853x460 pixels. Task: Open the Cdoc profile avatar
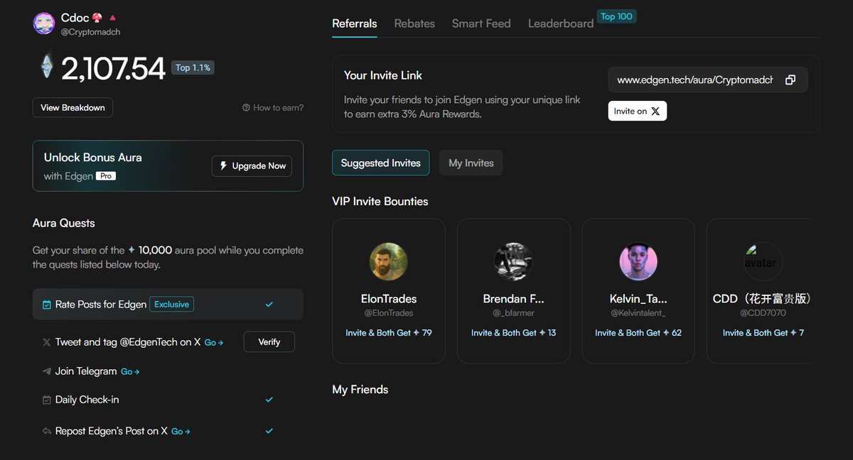44,23
